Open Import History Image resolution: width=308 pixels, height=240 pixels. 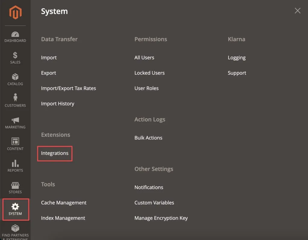57,104
